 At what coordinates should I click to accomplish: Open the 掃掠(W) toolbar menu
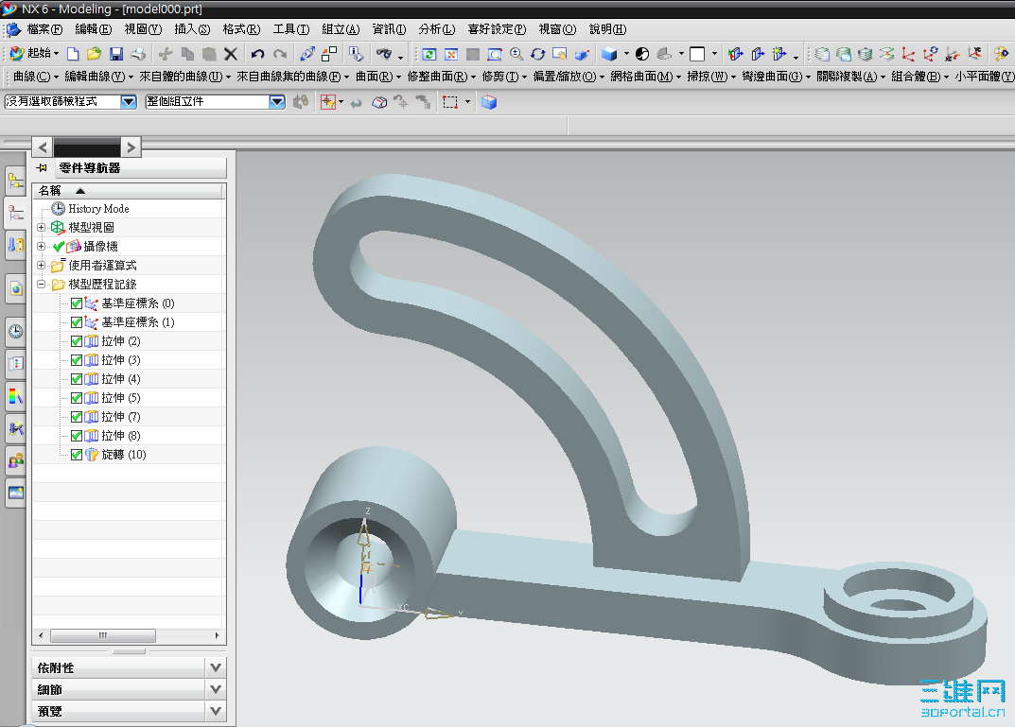[x=711, y=77]
